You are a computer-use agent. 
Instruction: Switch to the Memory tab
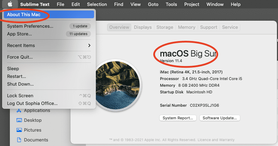pyautogui.click(x=186, y=27)
